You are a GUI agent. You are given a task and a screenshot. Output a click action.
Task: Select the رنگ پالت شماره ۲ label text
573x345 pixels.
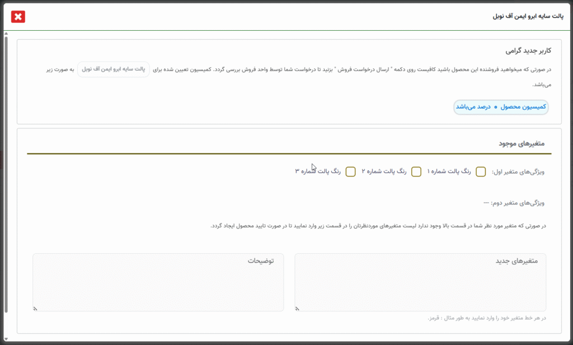tap(384, 172)
